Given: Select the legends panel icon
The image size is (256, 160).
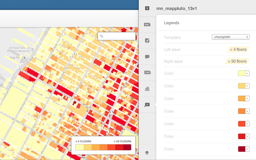Looking at the screenshot, I should (x=147, y=105).
